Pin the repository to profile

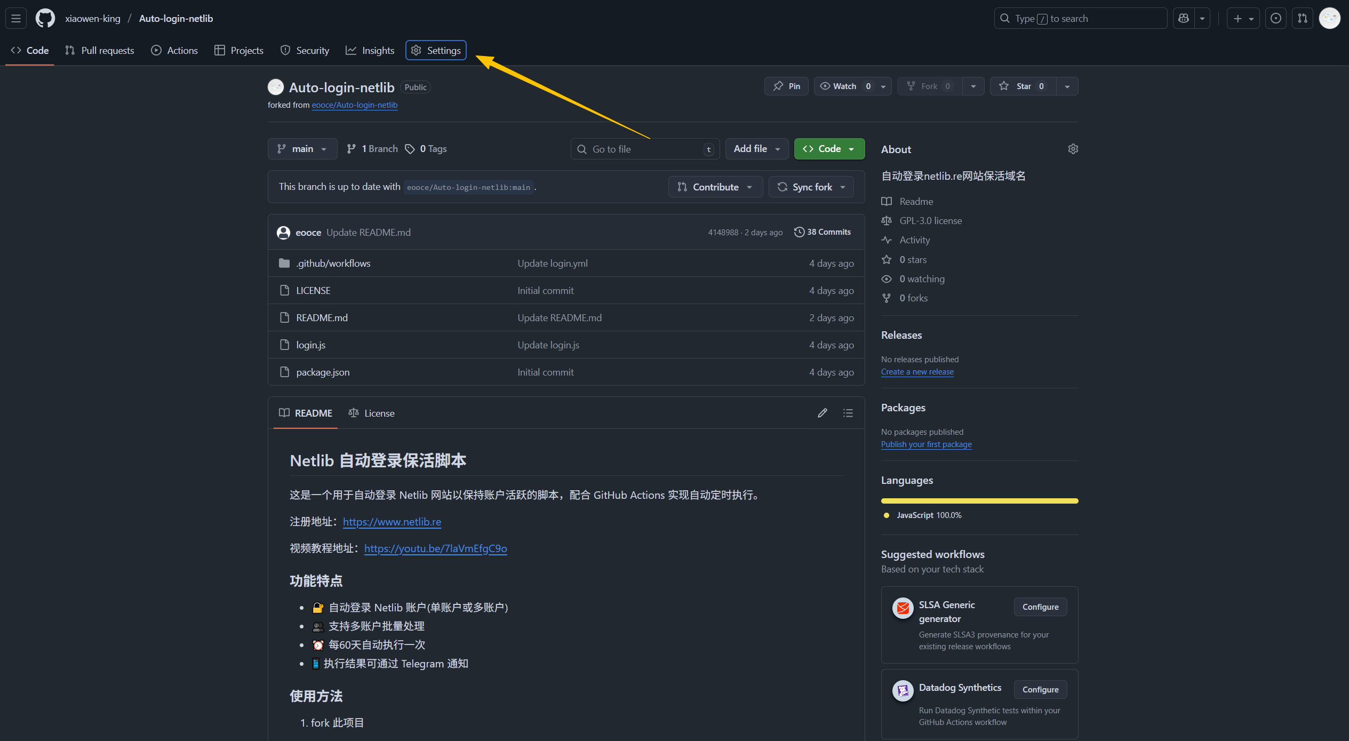coord(786,86)
